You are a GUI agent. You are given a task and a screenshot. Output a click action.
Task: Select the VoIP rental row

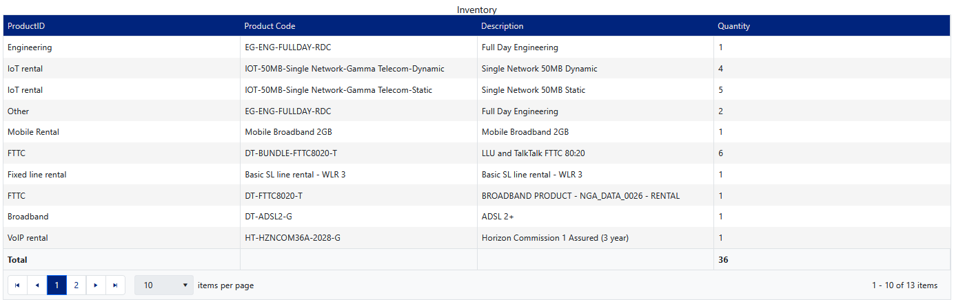[28, 238]
